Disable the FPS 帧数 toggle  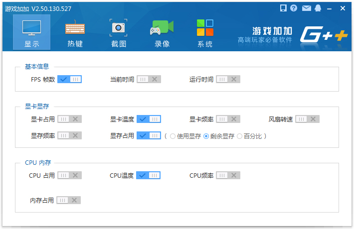(x=69, y=79)
